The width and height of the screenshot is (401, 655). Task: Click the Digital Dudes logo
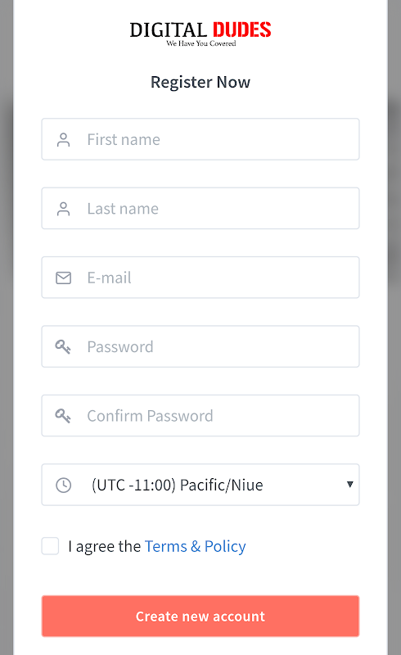pyautogui.click(x=200, y=34)
